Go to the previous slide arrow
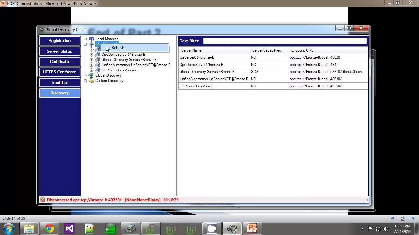The image size is (419, 235). coord(392,218)
